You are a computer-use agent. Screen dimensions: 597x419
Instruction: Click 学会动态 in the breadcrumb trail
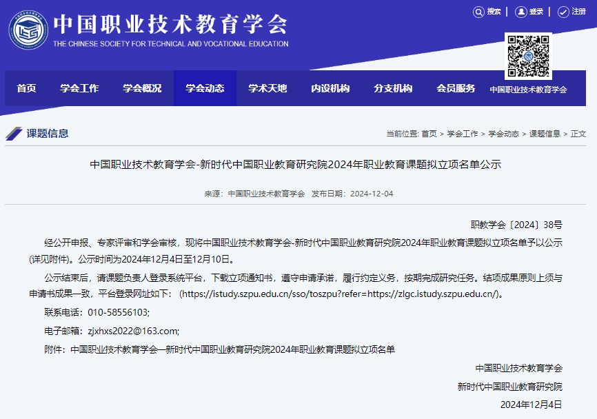[504, 134]
